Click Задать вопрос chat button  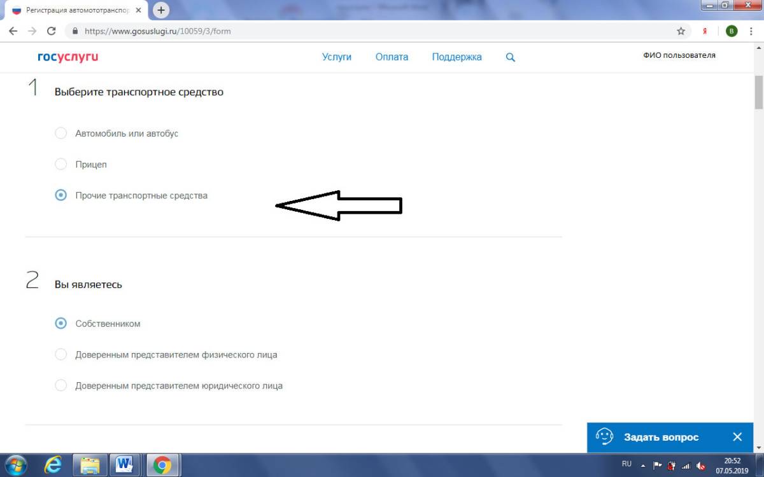660,437
